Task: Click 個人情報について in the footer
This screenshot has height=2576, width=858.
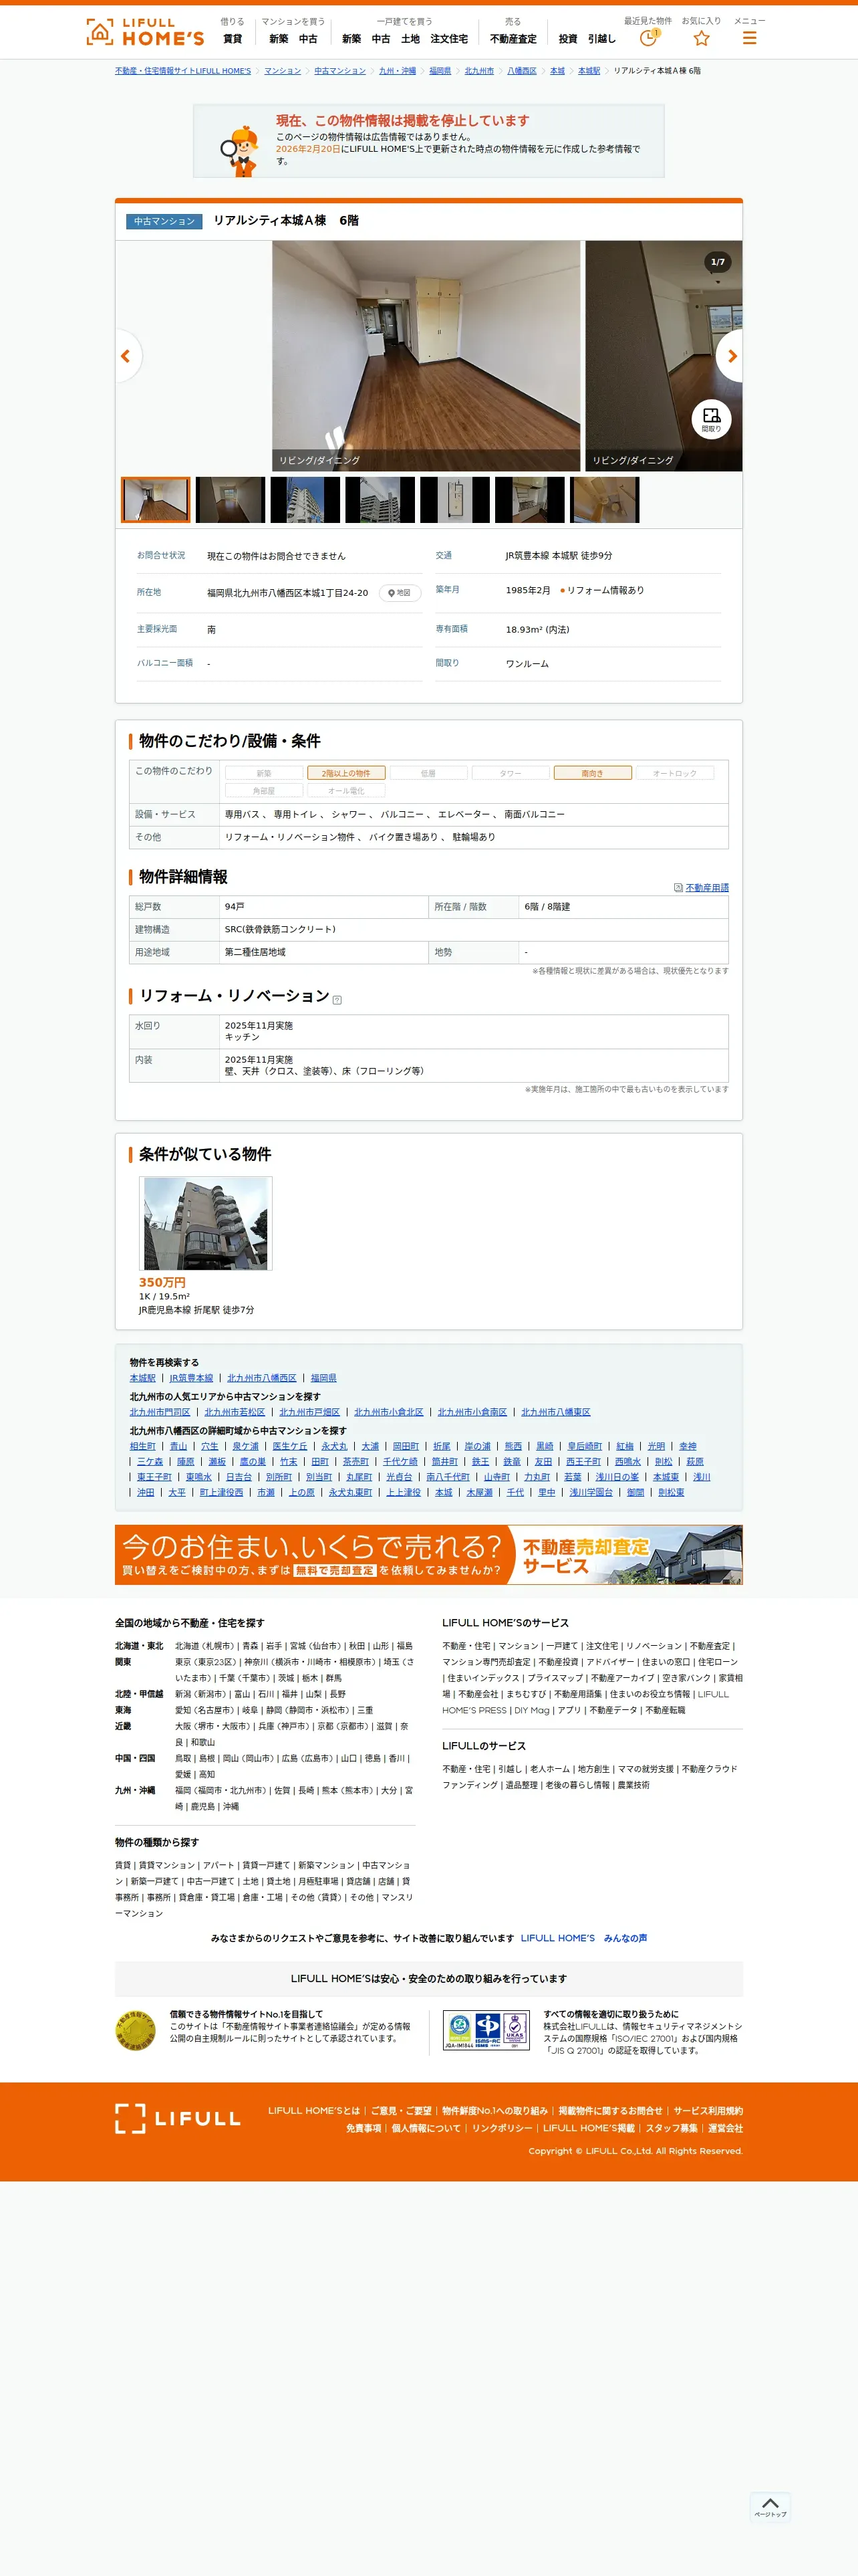Action: pos(426,2128)
